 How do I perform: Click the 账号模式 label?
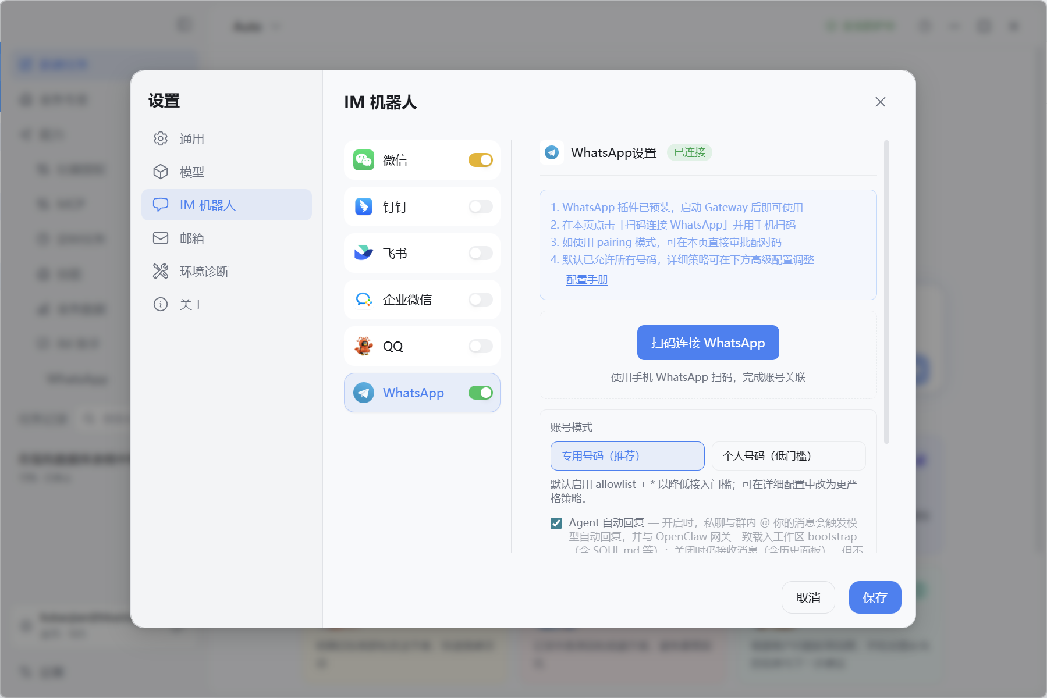click(x=572, y=428)
